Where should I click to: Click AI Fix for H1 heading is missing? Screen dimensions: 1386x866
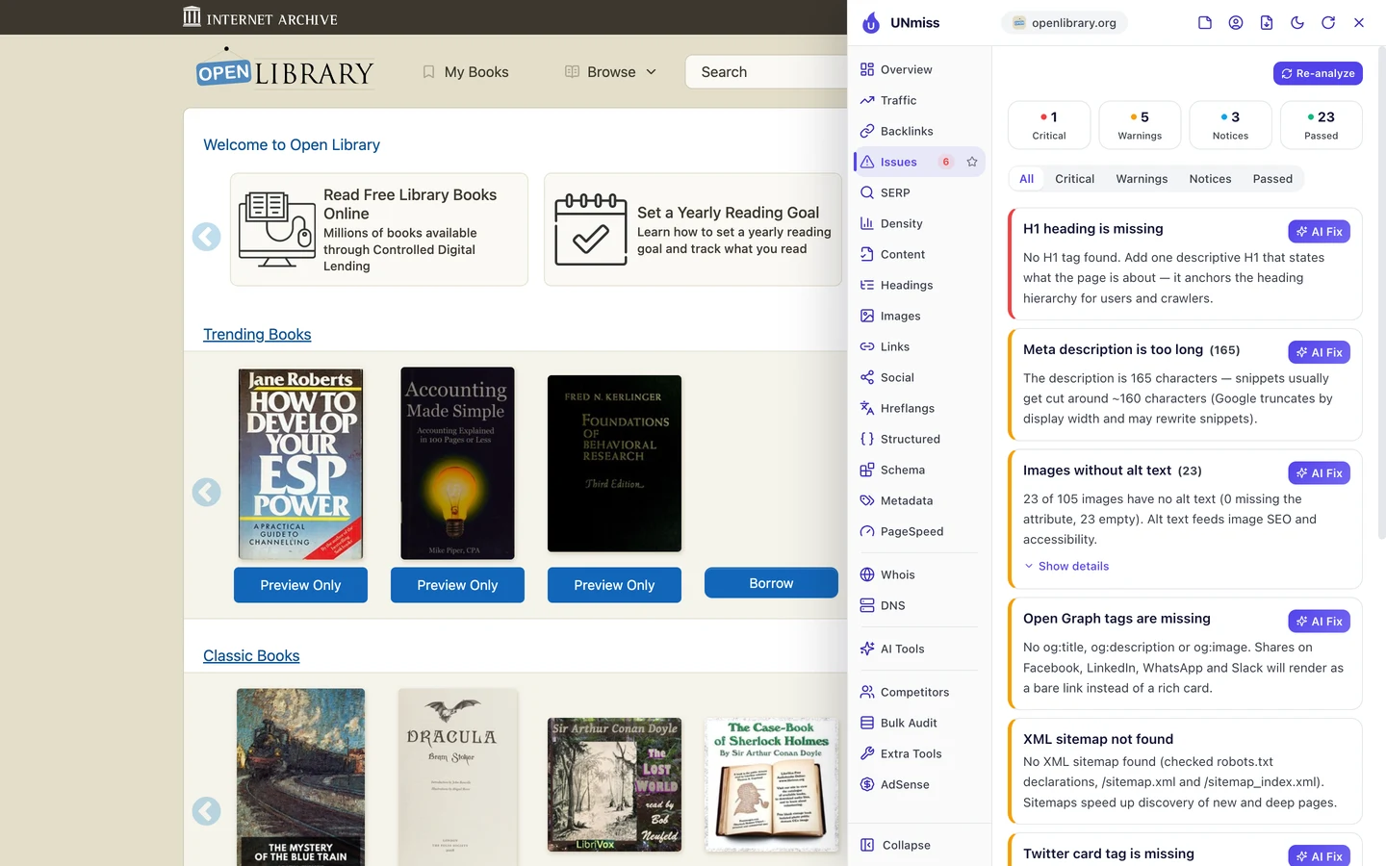[1319, 232]
